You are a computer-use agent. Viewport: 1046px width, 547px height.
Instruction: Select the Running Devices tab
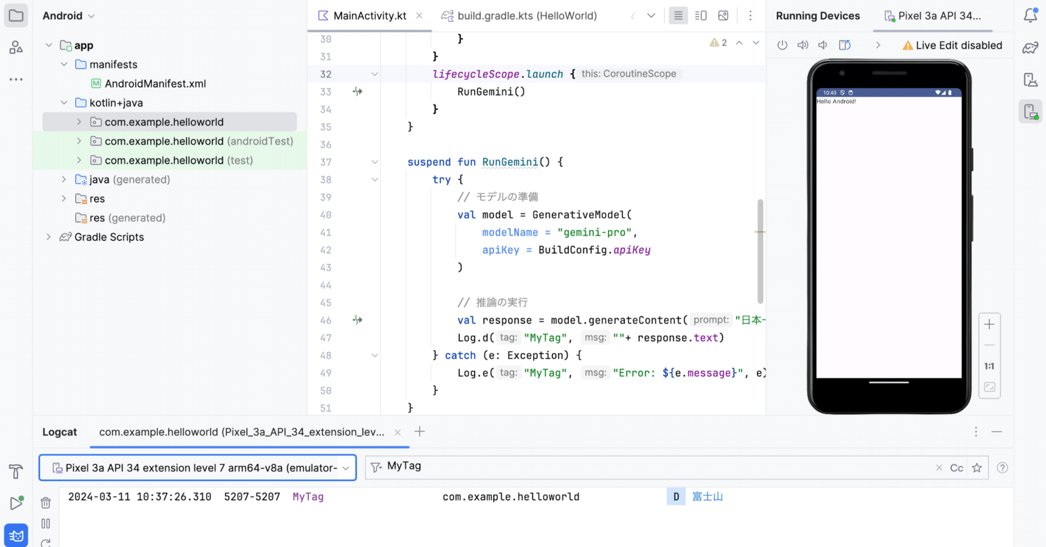[x=818, y=16]
